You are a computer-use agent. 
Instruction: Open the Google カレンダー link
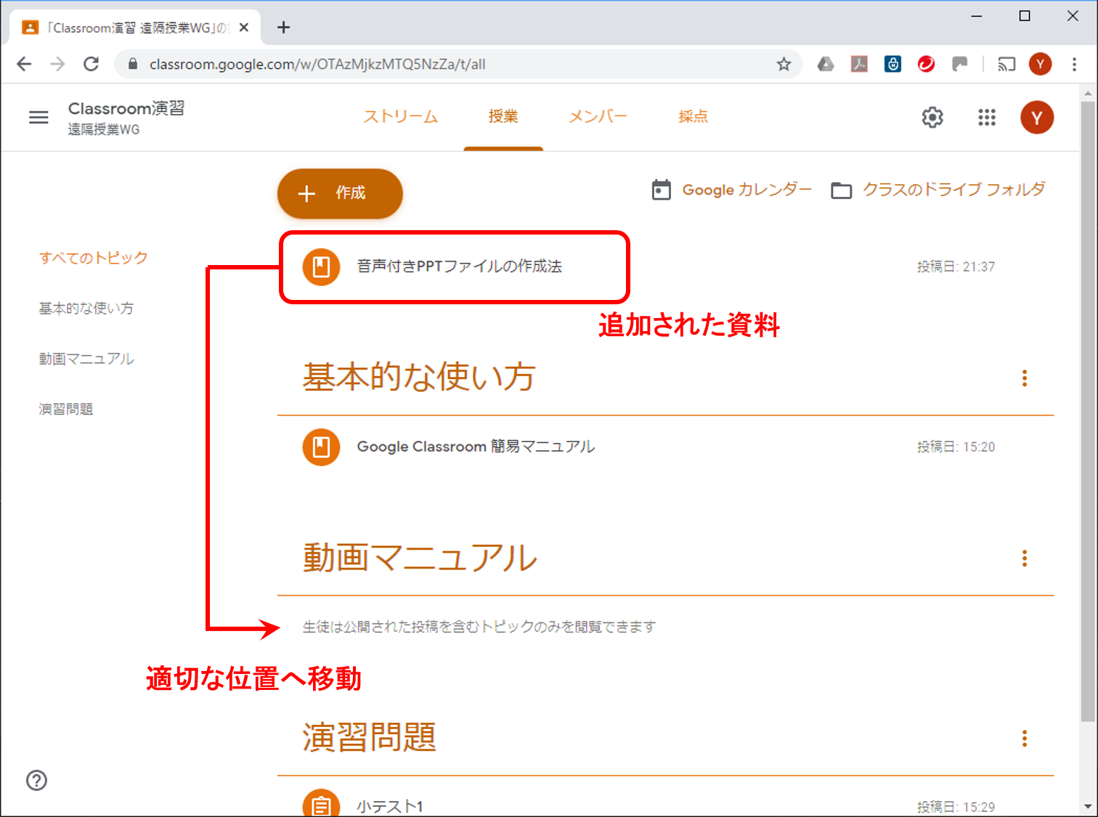[x=747, y=190]
